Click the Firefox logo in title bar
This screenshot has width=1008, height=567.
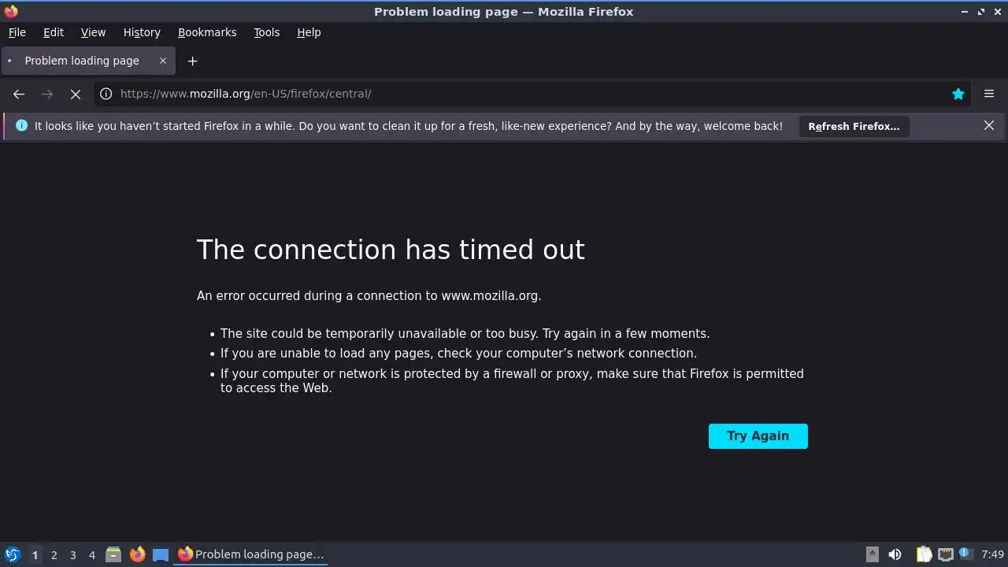pyautogui.click(x=11, y=11)
